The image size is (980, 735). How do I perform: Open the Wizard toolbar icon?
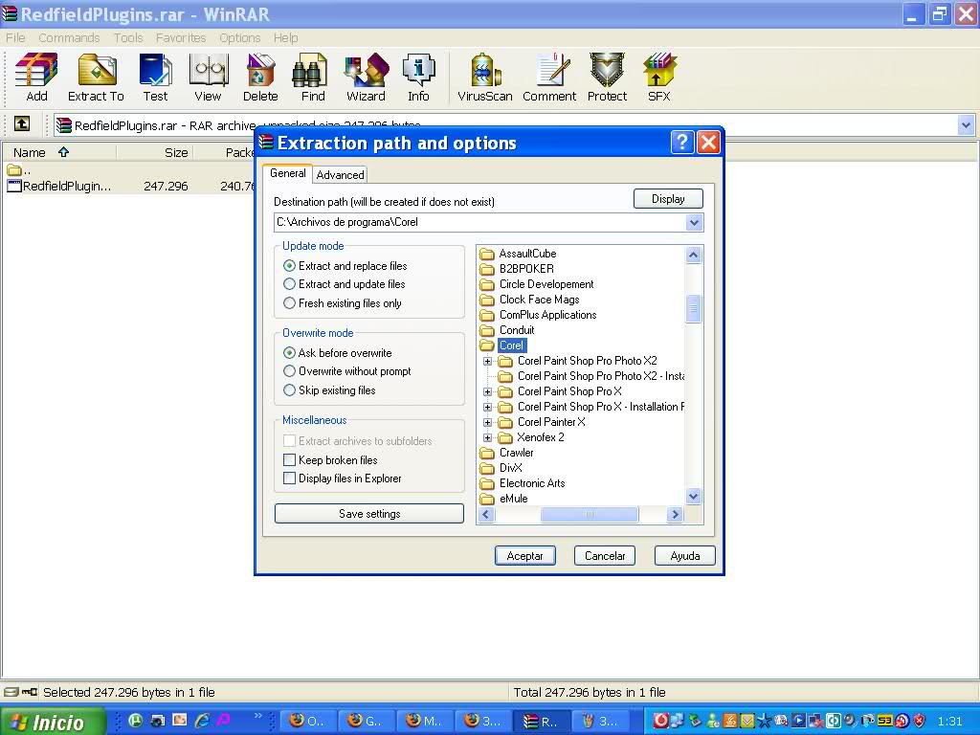click(366, 78)
